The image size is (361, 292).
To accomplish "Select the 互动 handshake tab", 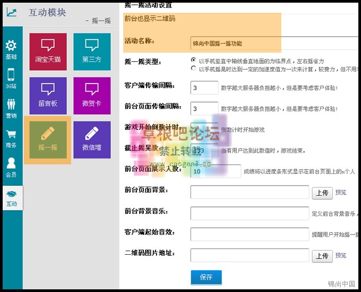I will point(12,198).
